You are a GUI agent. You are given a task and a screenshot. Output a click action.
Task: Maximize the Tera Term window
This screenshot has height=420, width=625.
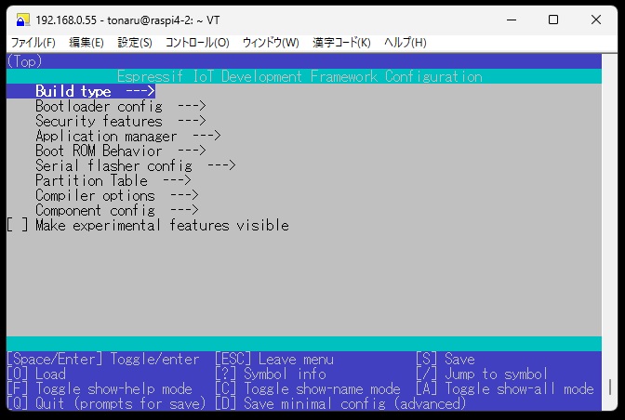pos(553,20)
